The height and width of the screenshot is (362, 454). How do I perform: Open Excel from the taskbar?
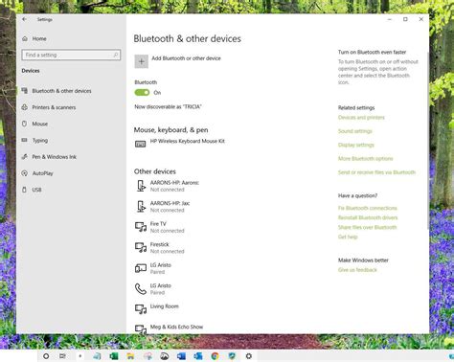click(114, 356)
